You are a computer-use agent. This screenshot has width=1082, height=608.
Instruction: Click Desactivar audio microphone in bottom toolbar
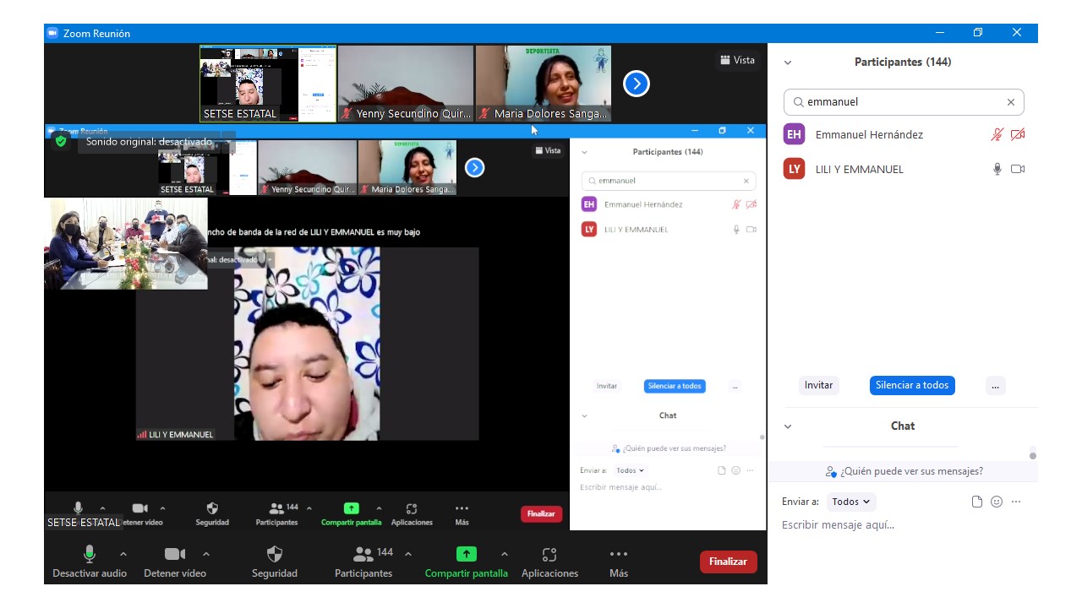(x=90, y=562)
